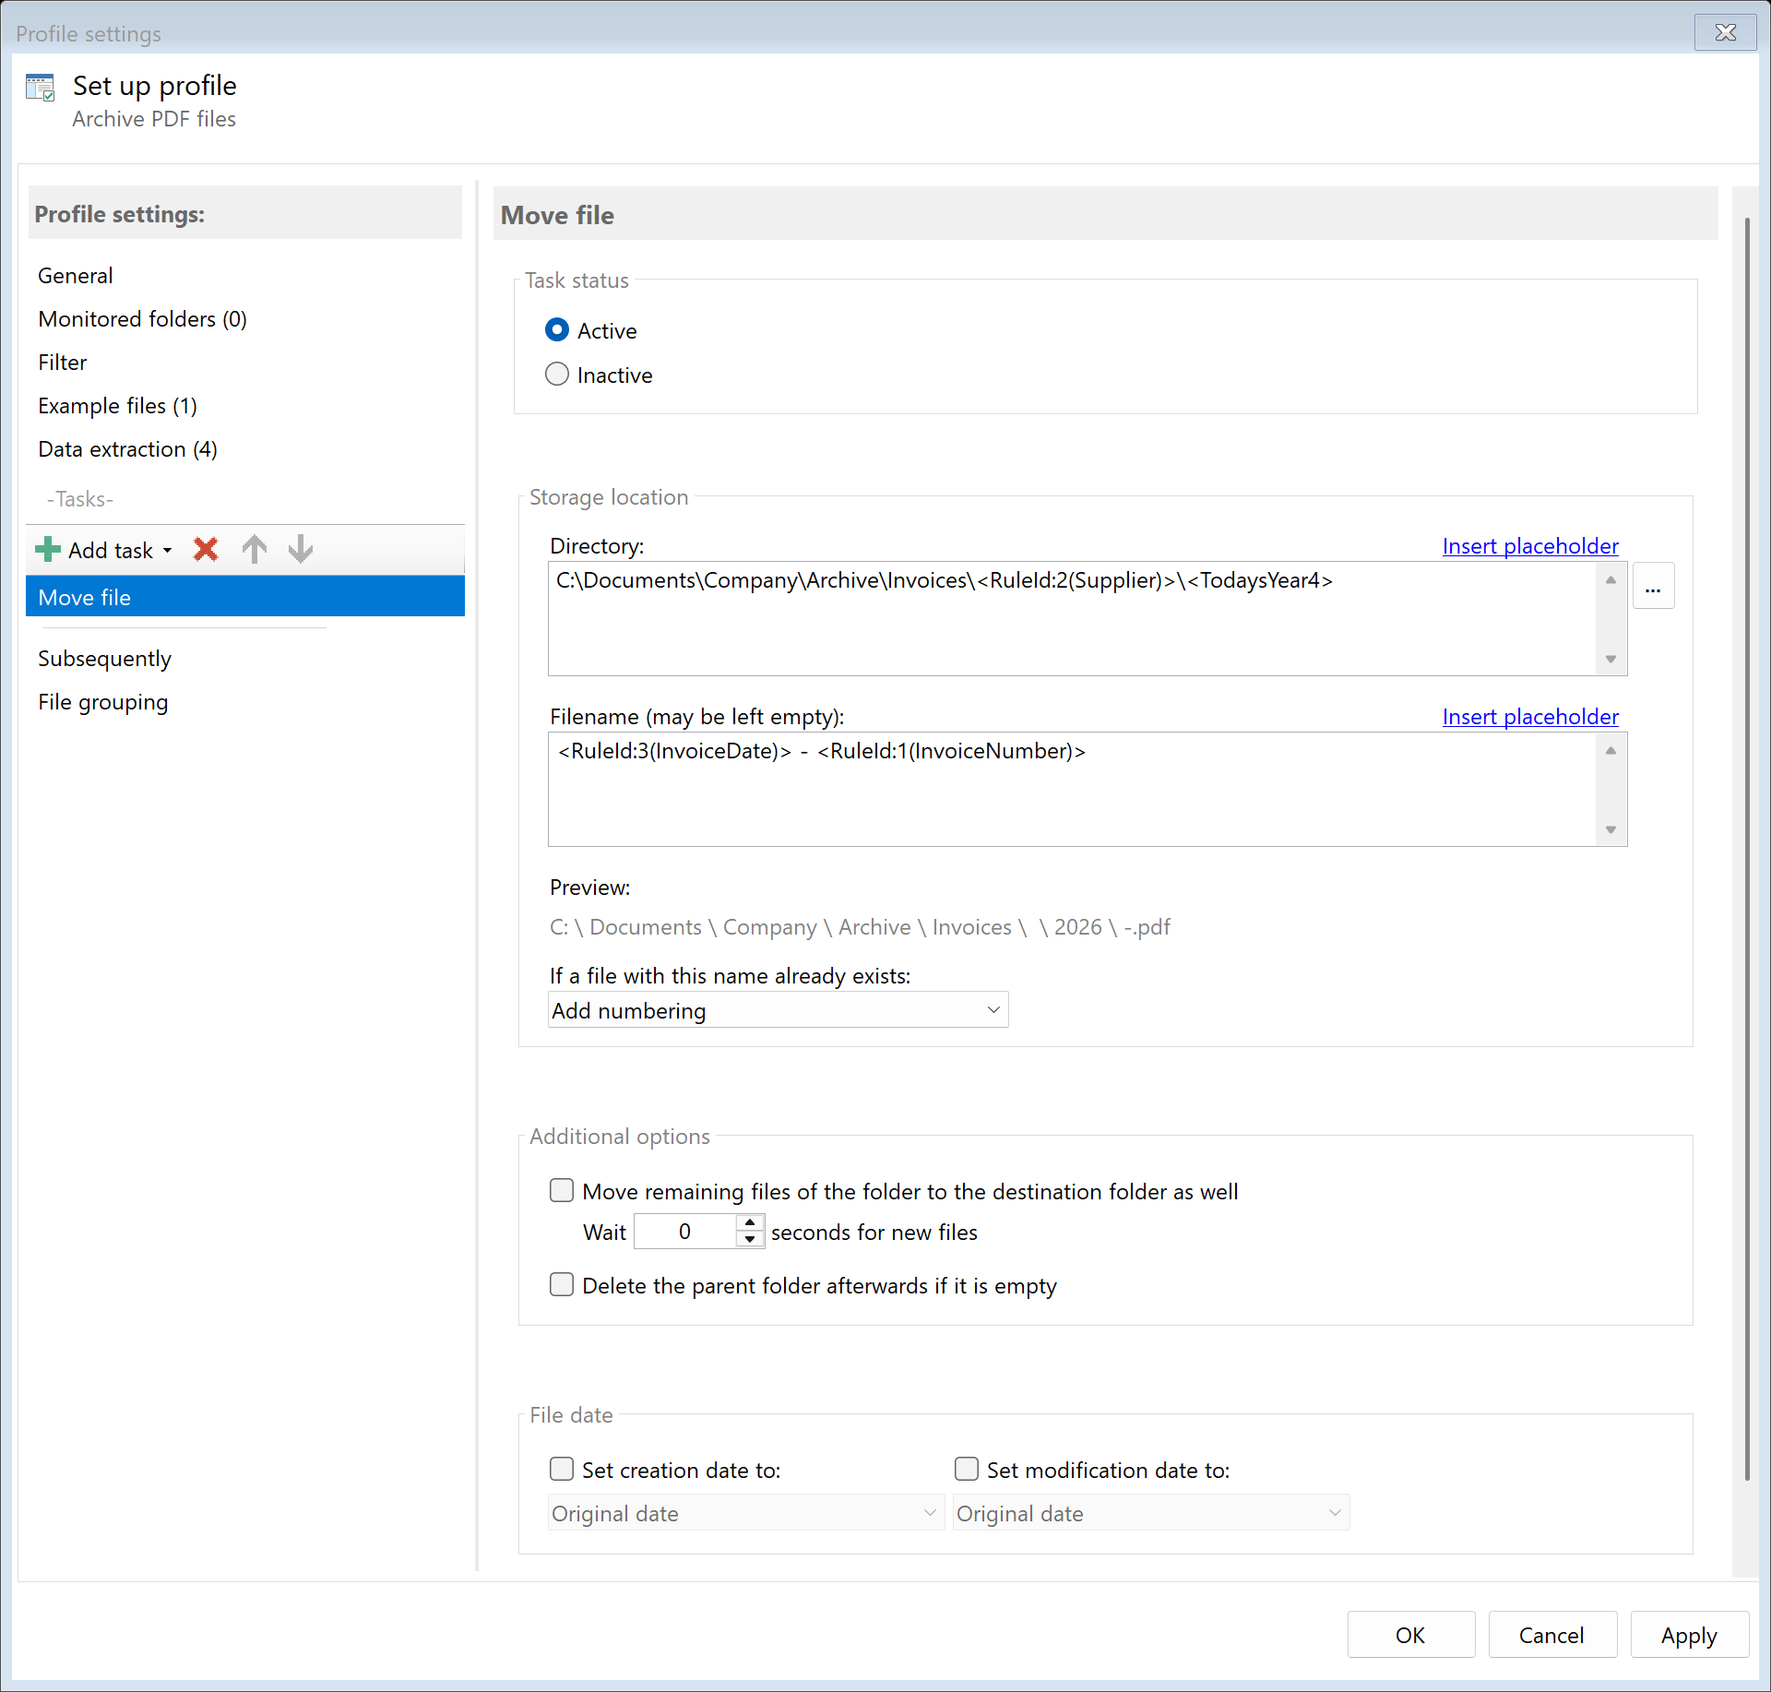This screenshot has height=1692, width=1771.
Task: Enable 'Set creation date to' option
Action: tap(562, 1469)
